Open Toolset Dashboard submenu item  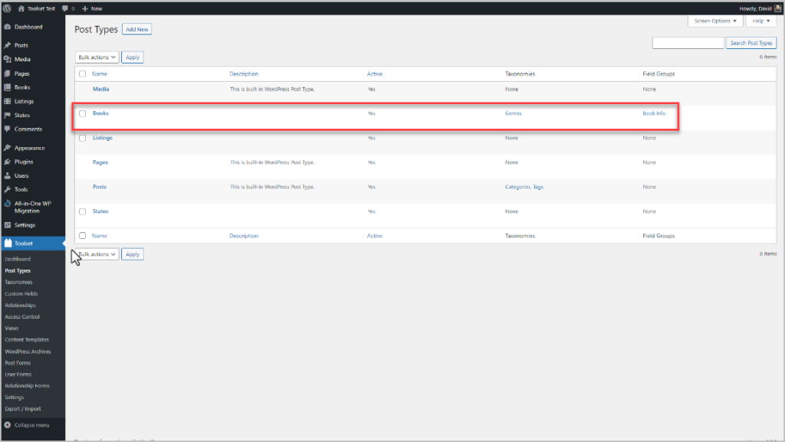click(18, 259)
